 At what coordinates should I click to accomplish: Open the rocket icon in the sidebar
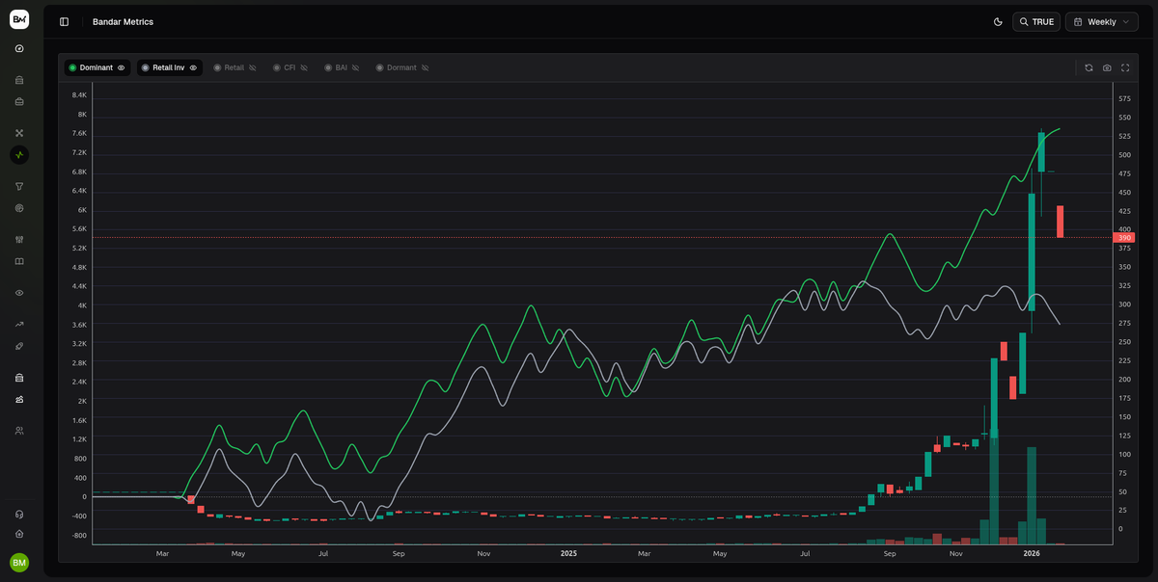click(19, 346)
